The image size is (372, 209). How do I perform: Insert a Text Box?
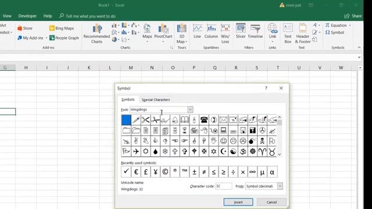pos(288,34)
